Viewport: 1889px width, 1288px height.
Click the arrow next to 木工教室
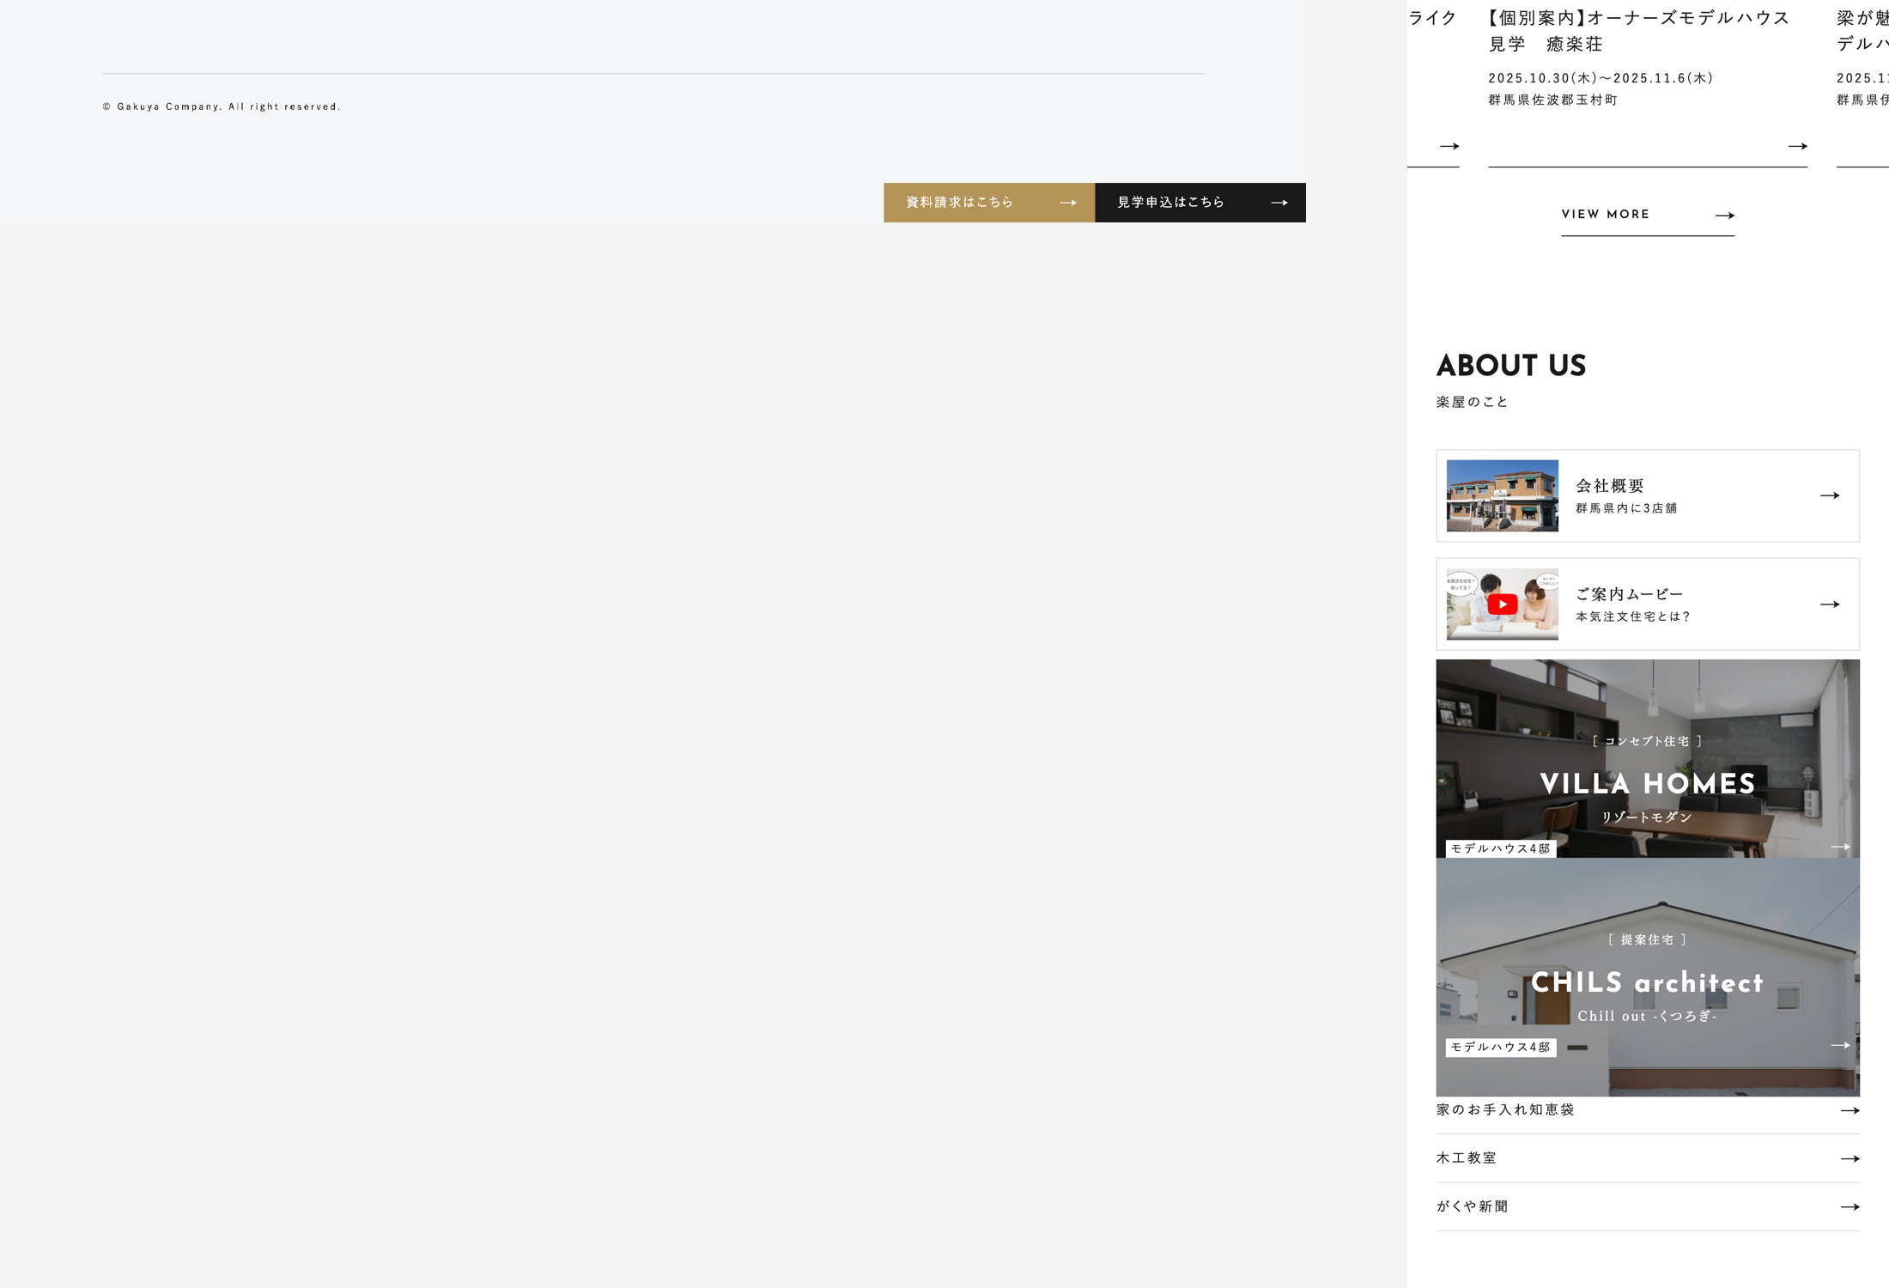click(x=1850, y=1159)
